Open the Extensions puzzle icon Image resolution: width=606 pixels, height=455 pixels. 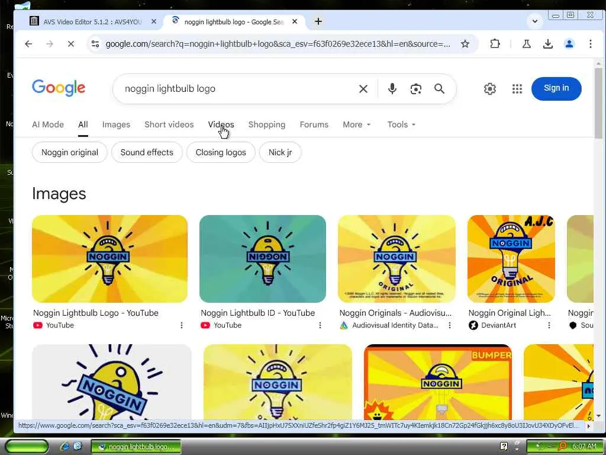[x=495, y=44]
